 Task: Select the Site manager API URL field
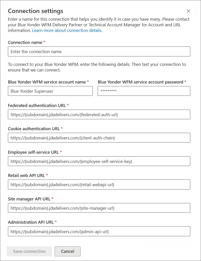99,208
